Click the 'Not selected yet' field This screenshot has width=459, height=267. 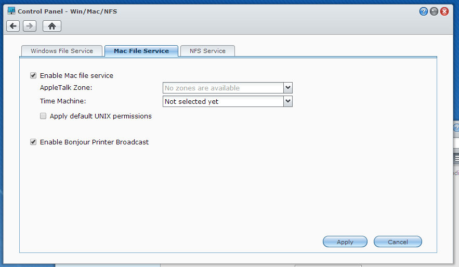tap(223, 101)
